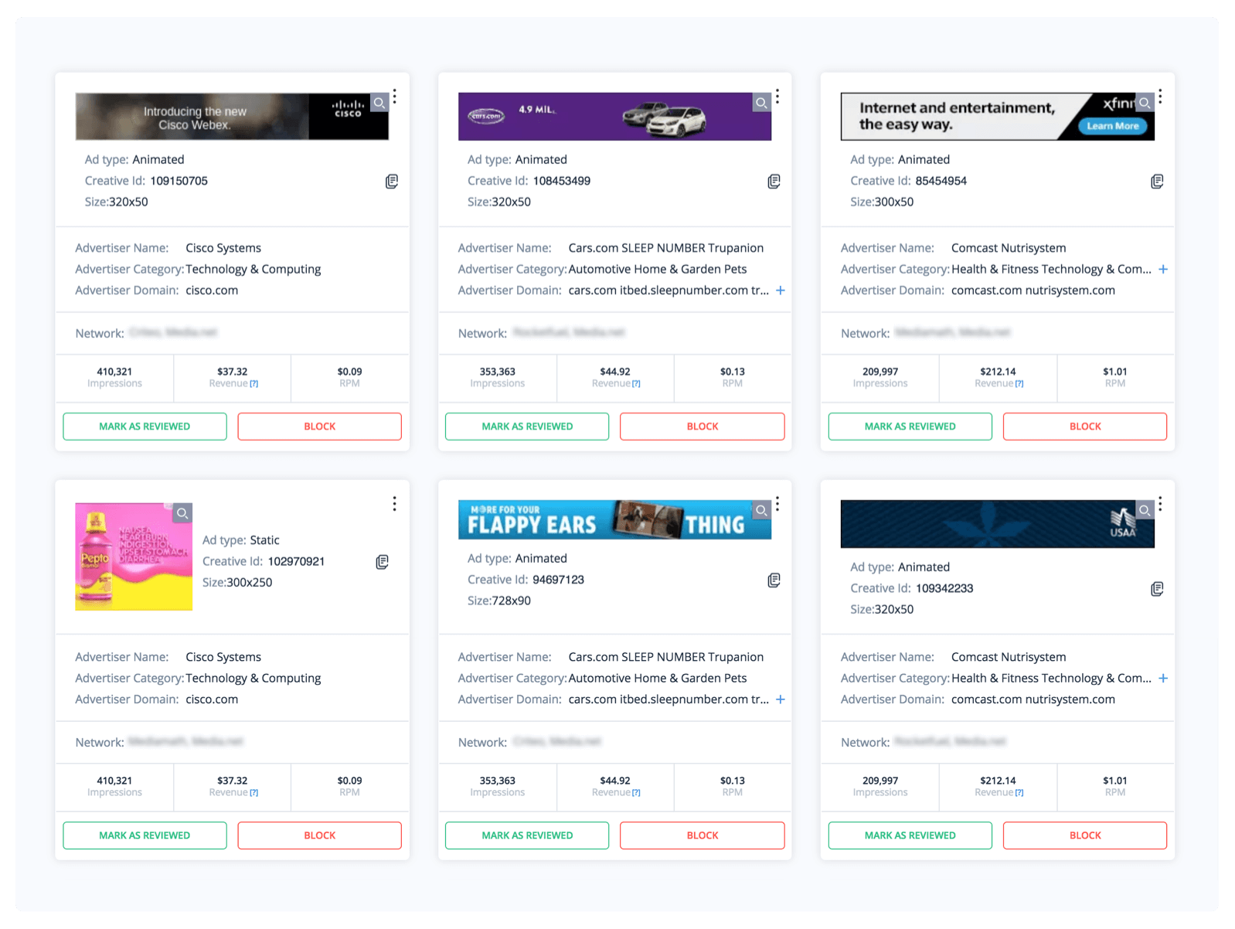Open Revenue help on Flappy Ears card
Screen dimensions: 1235x929
click(x=637, y=793)
